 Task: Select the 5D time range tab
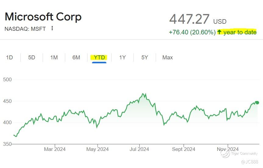click(x=32, y=58)
